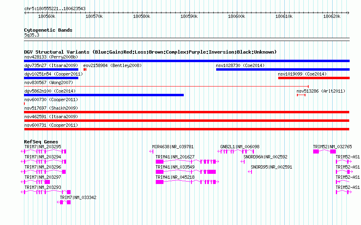Click the blue bar of dgv5862n100 (Coe2014)
This screenshot has width=361, height=225.
(104, 95)
